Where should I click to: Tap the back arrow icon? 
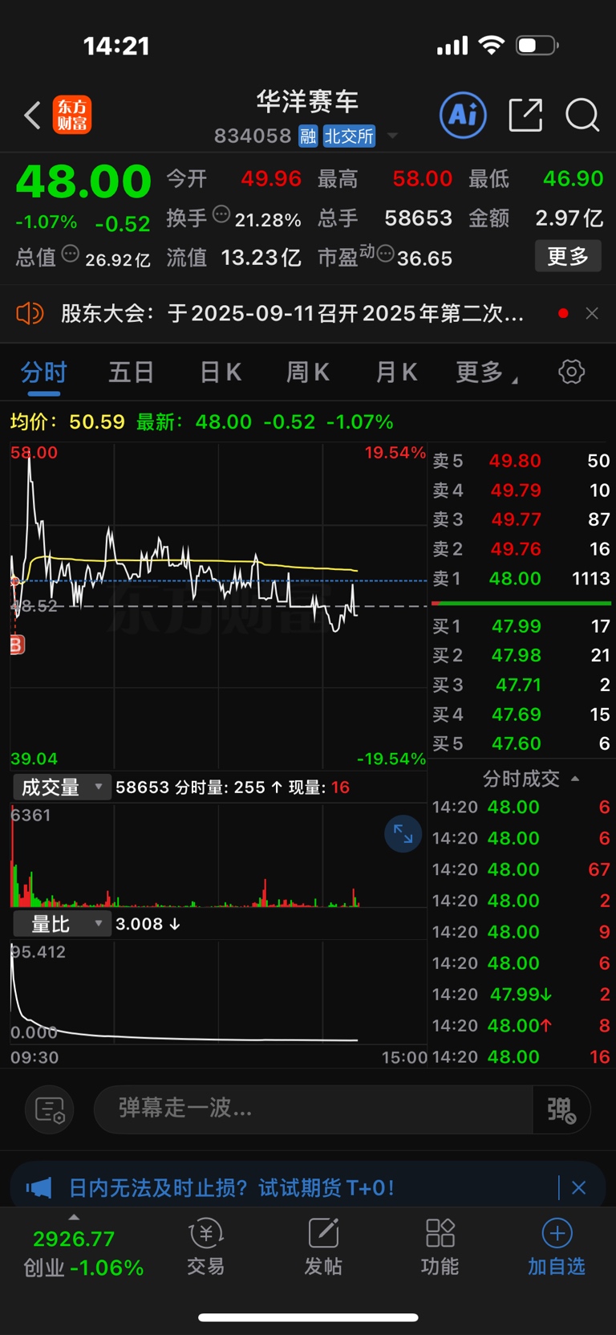[x=32, y=116]
